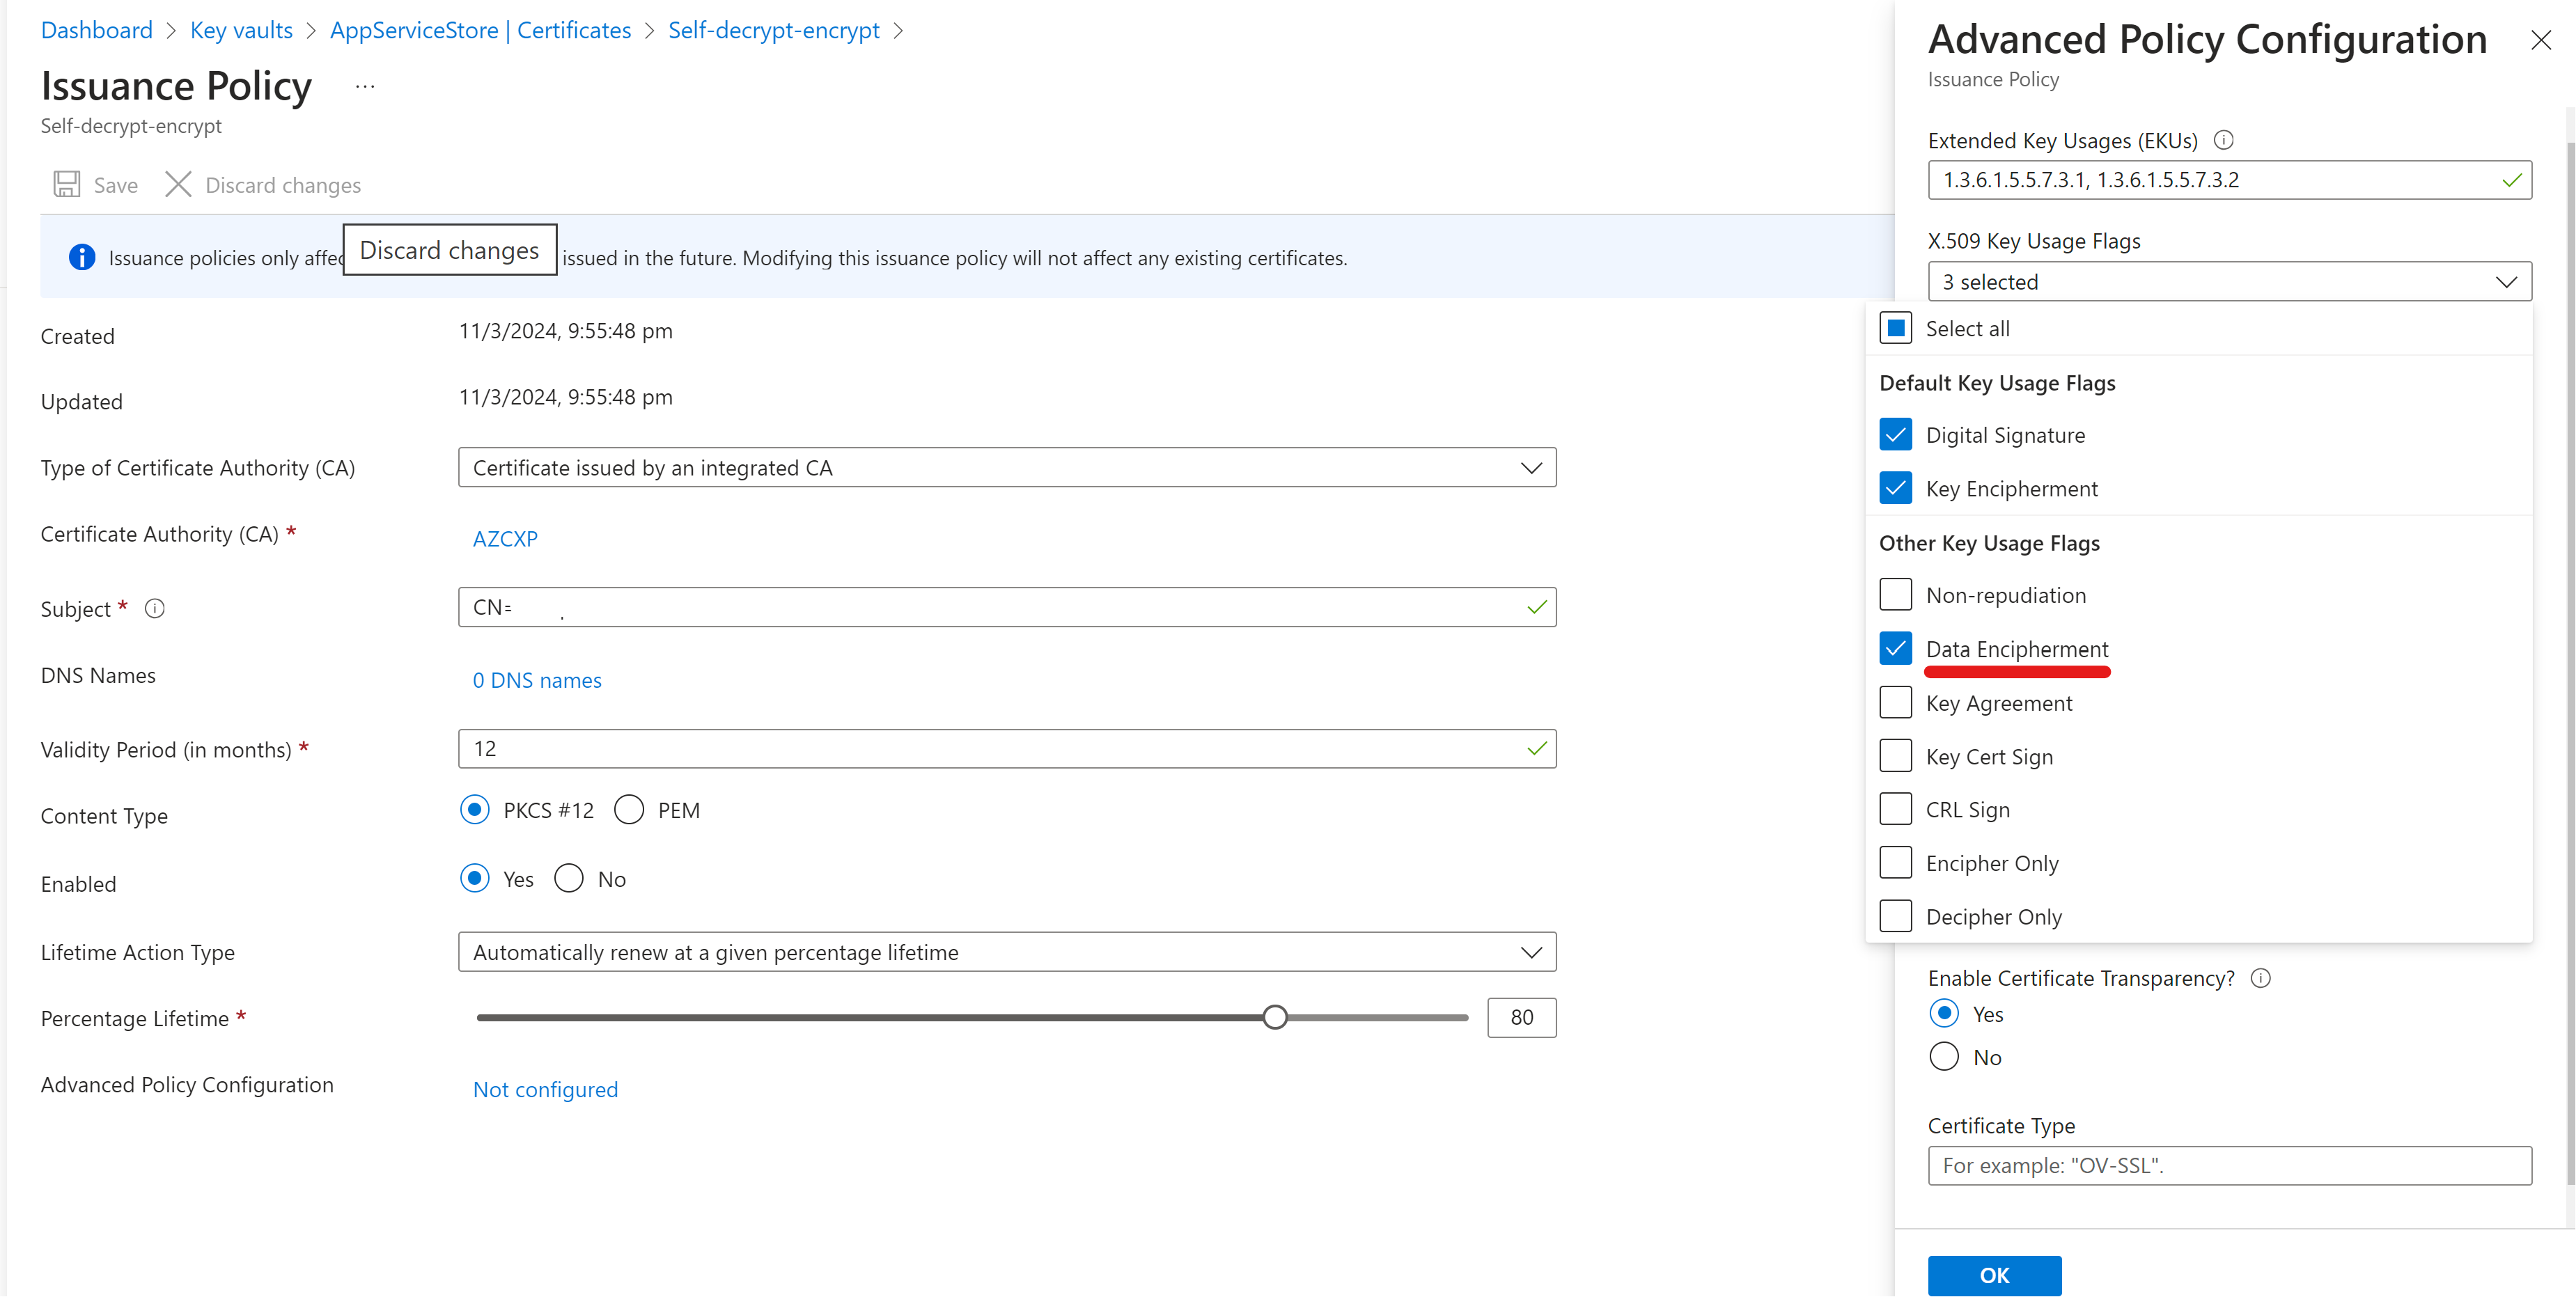
Task: Open the Type of Certificate Authority dropdown
Action: point(1531,467)
